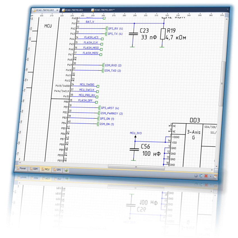Select the PA13/SWDIO pin name

pyautogui.click(x=63, y=86)
